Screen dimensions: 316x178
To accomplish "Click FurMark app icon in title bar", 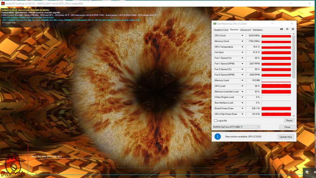I will 3,3.
